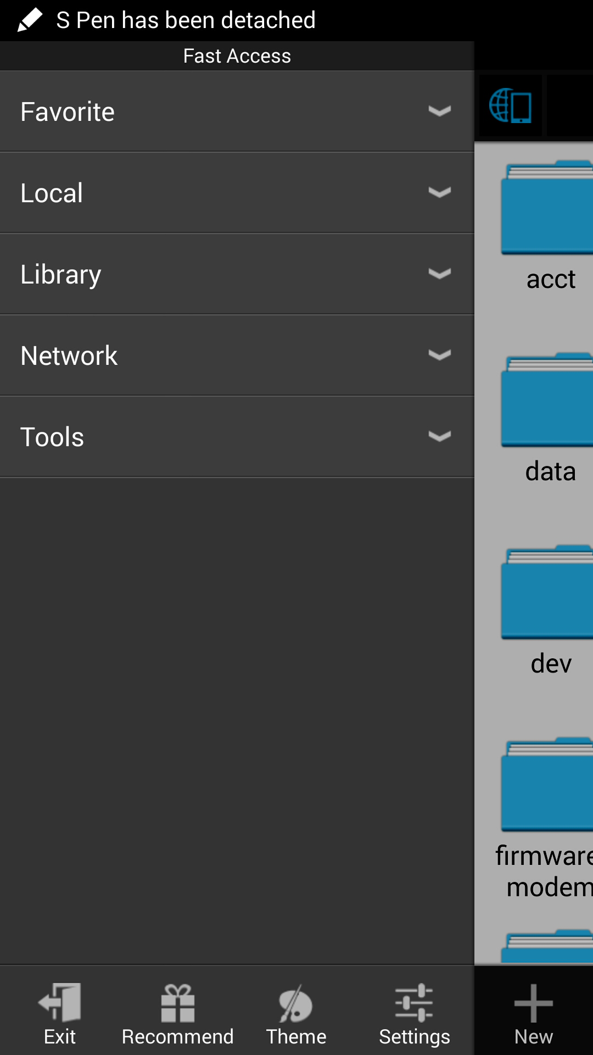
Task: Click the globe and device window icon
Action: [x=510, y=105]
